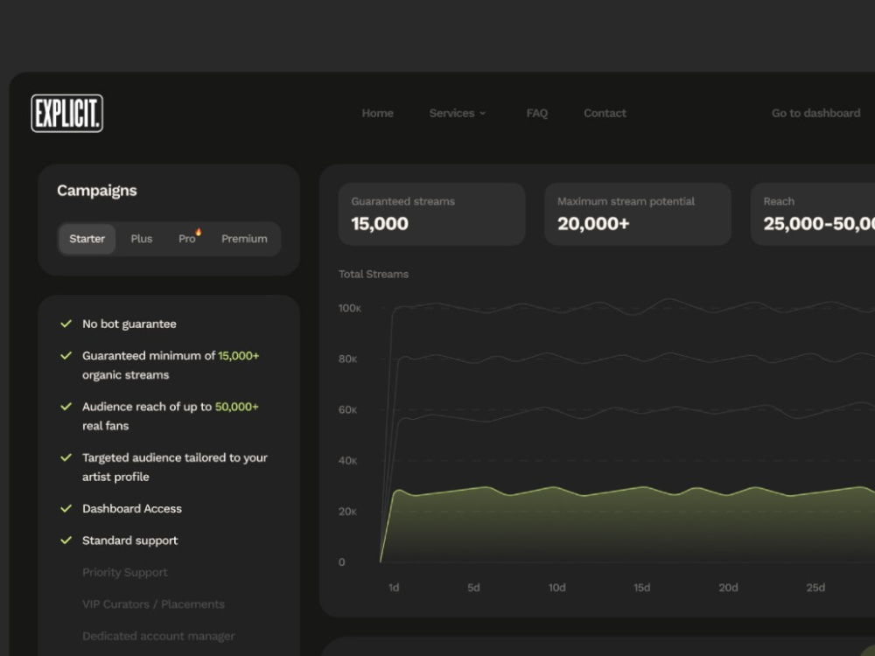Click the 80K axis label
Image resolution: width=875 pixels, height=656 pixels.
(x=347, y=359)
